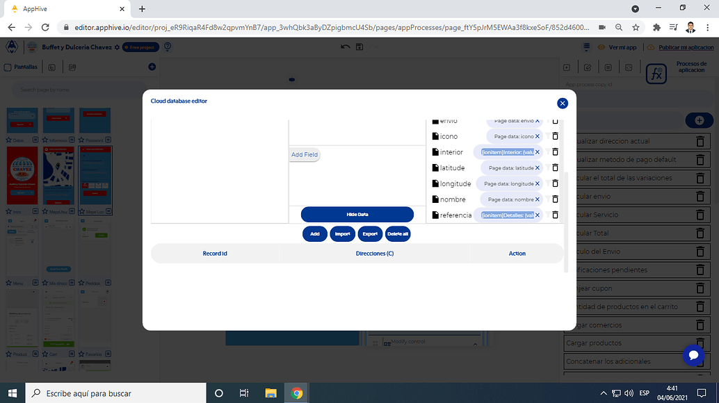
Task: Select the icono field file icon
Action: [435, 136]
